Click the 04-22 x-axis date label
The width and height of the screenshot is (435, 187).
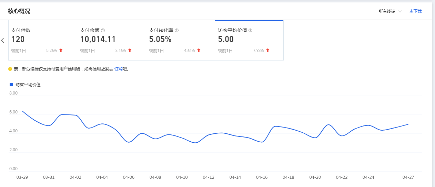pos(342,177)
